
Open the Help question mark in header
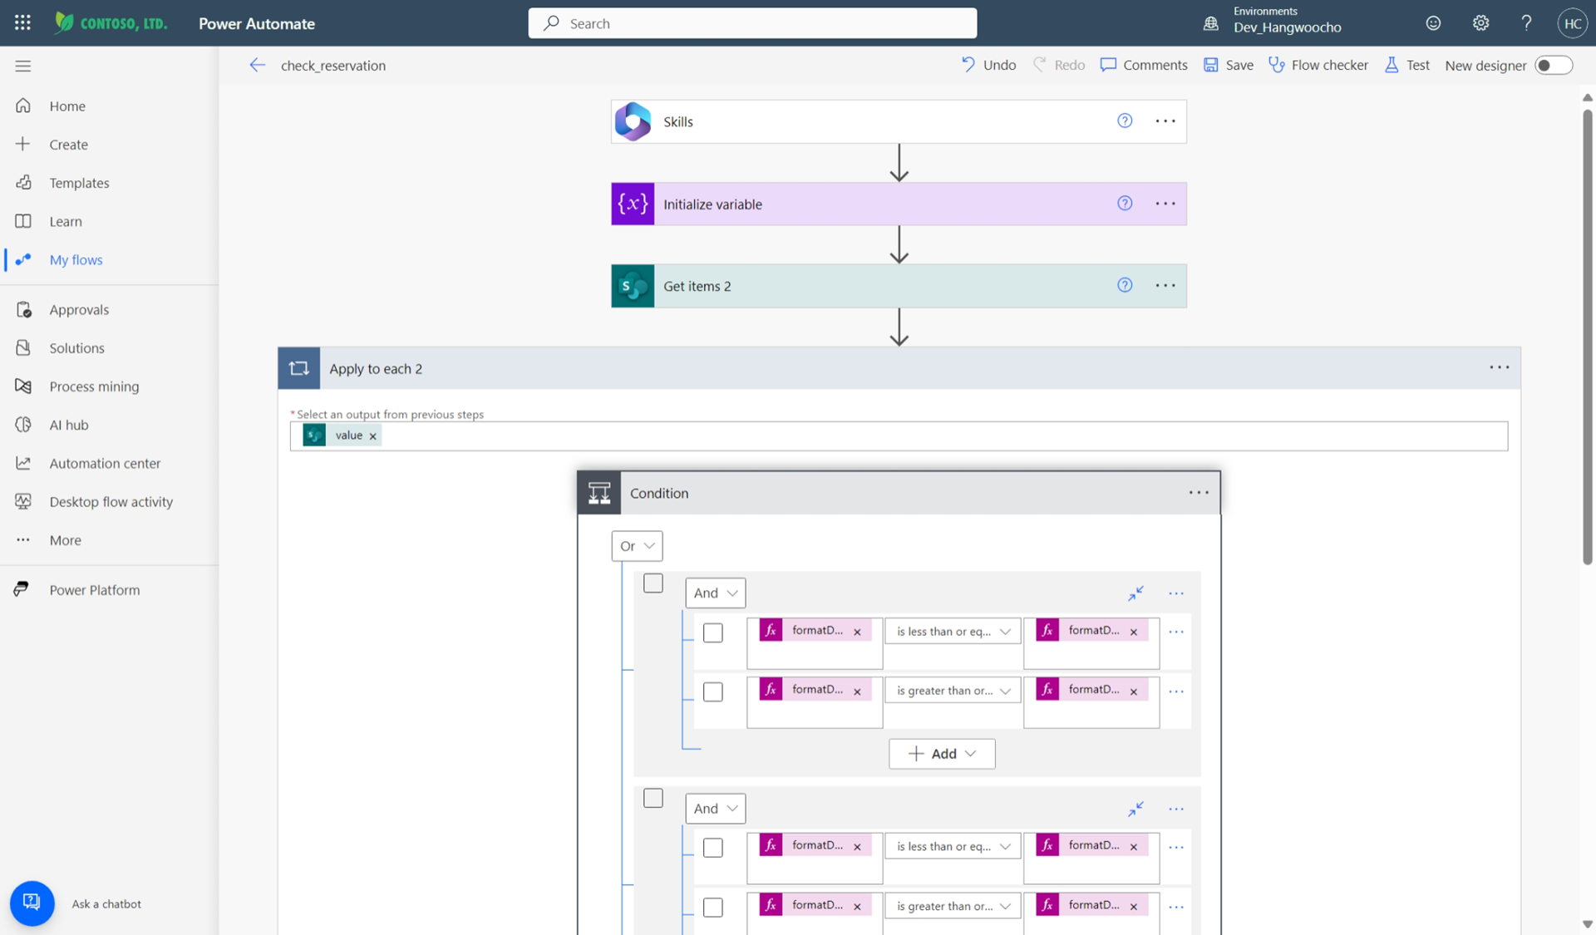point(1526,23)
